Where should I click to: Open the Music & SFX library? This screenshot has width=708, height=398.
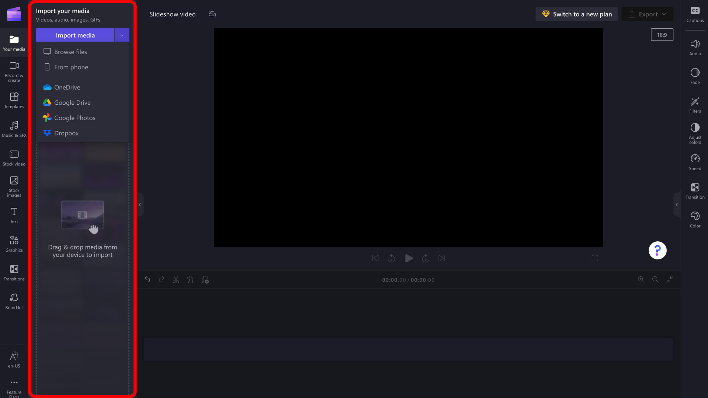[x=14, y=129]
